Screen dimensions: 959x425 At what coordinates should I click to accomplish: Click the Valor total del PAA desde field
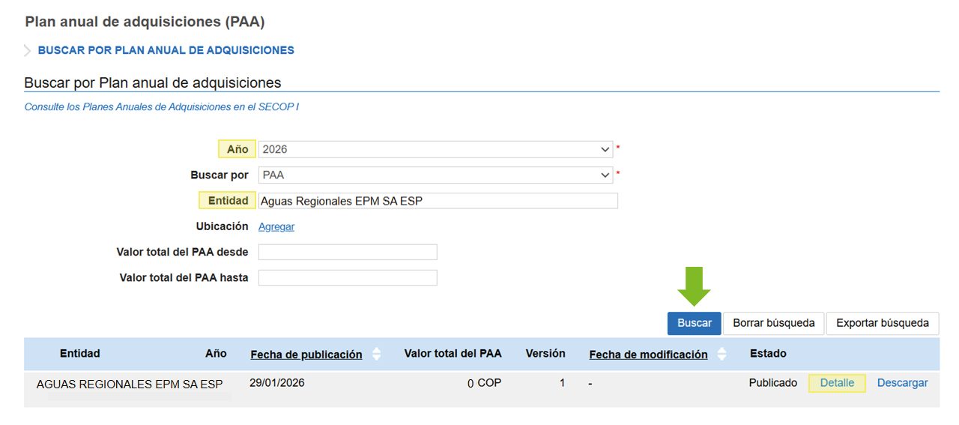pos(348,252)
